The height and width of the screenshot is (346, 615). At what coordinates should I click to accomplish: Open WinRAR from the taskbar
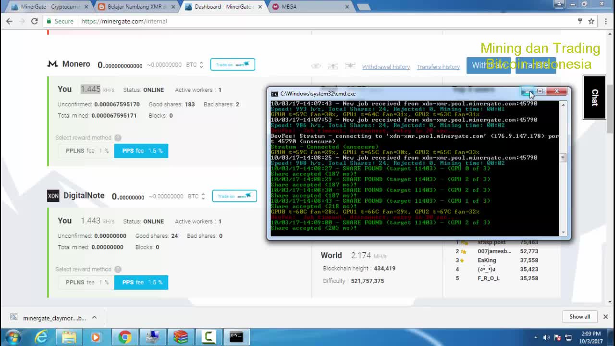pos(181,337)
